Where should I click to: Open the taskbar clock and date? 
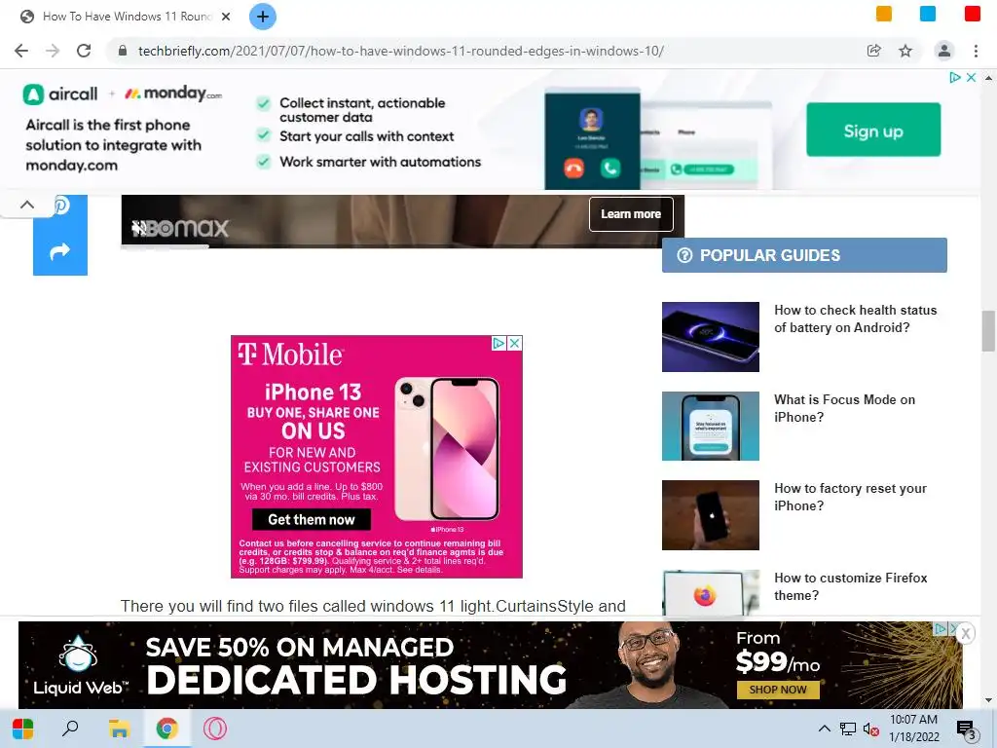click(913, 729)
